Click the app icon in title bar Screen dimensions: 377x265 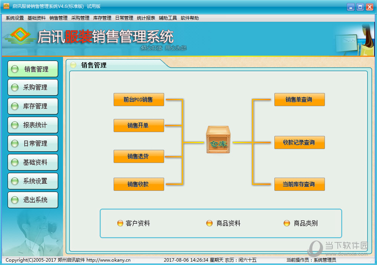click(x=6, y=6)
